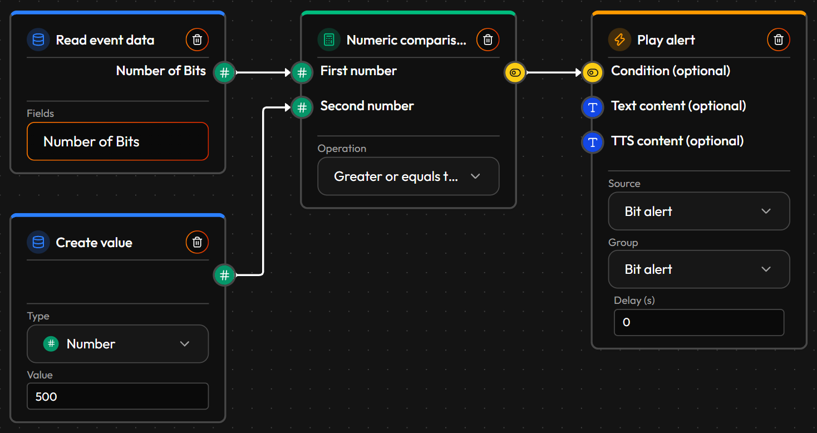This screenshot has height=433, width=817.
Task: Select the Number of Bits output port
Action: point(224,72)
